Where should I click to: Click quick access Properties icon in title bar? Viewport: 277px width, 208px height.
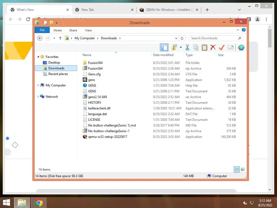click(45, 23)
